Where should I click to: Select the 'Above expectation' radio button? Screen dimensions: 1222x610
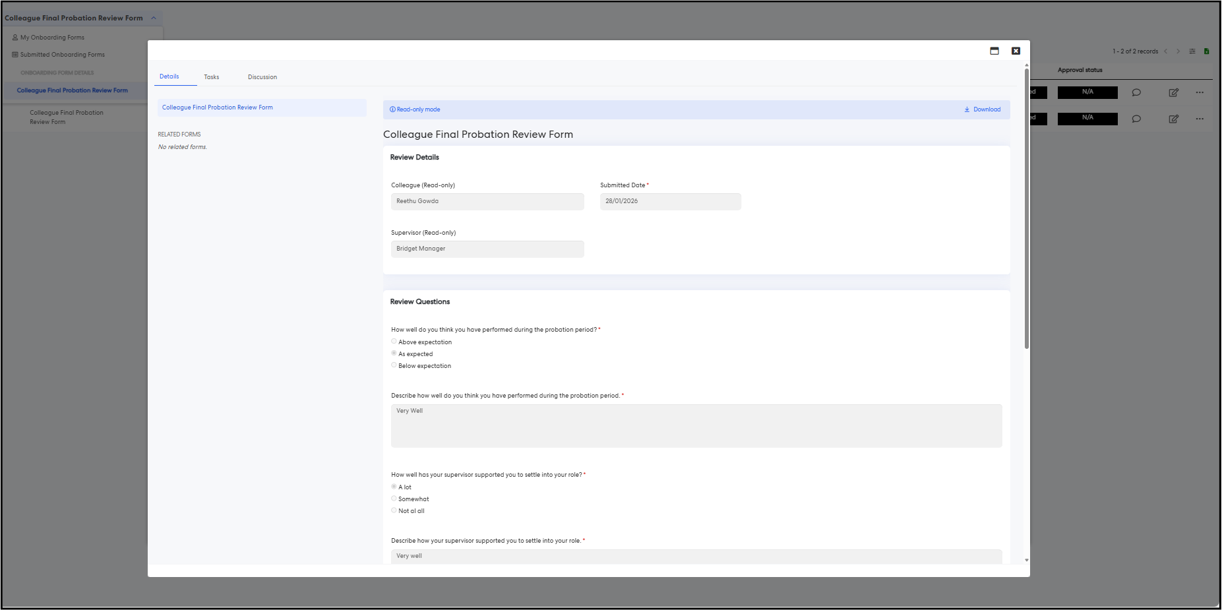tap(394, 342)
